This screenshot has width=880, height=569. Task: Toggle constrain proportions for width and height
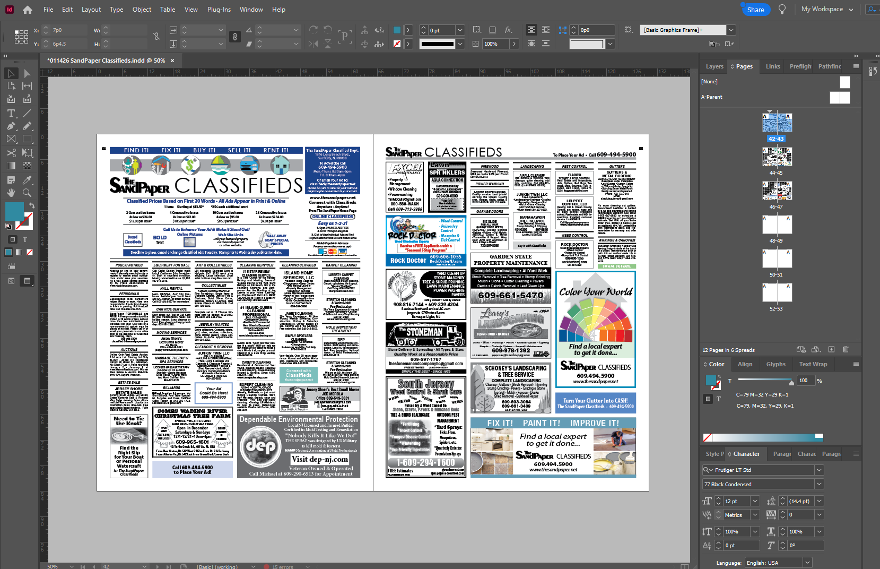[156, 37]
